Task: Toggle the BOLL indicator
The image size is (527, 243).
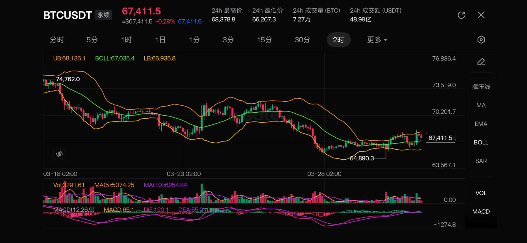Action: [481, 142]
